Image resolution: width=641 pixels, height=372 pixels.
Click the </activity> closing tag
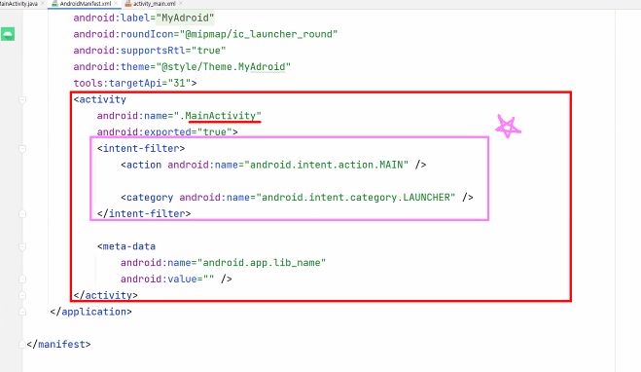[x=105, y=295]
